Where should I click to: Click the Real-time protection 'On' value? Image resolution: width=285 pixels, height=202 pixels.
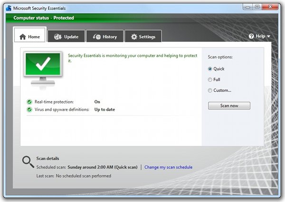(97, 102)
